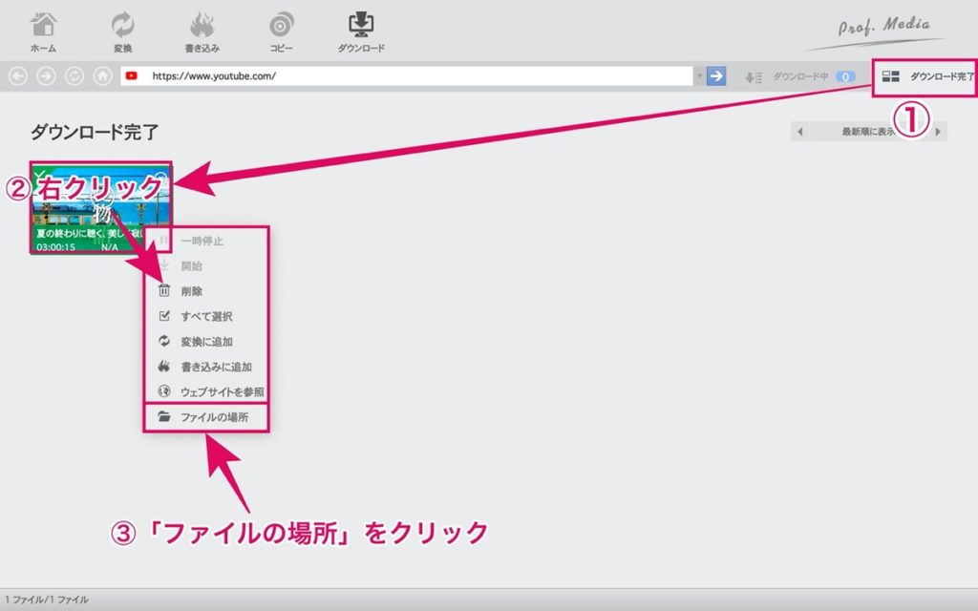Click the disabled 一時停止 menu entry
Screen dimensions: 978x611
coord(206,241)
